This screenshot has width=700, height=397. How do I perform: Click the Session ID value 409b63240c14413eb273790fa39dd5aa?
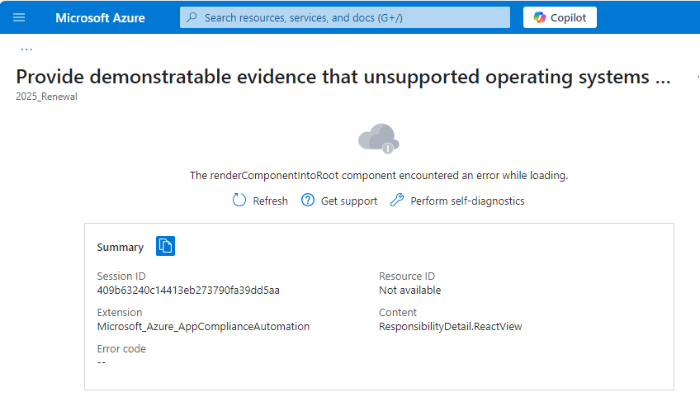point(188,291)
